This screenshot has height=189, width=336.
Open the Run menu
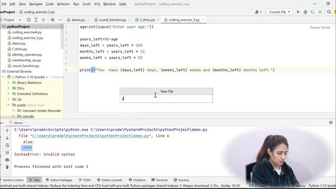point(76,4)
